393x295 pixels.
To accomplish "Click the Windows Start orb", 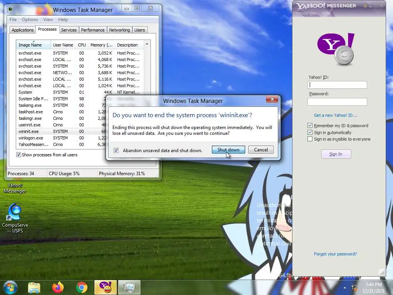I will [10, 287].
